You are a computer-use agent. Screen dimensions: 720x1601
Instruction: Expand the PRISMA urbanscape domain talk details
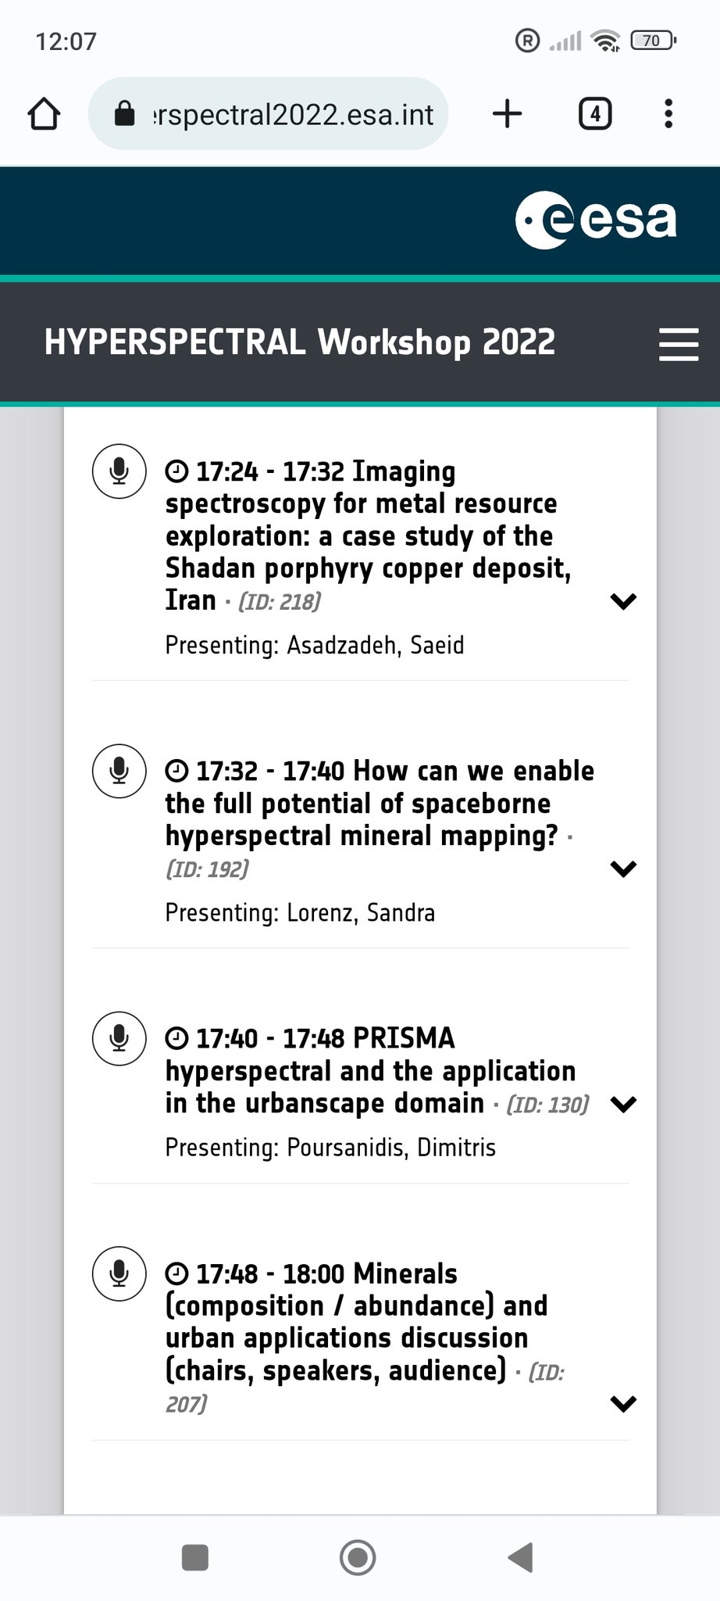[623, 1104]
